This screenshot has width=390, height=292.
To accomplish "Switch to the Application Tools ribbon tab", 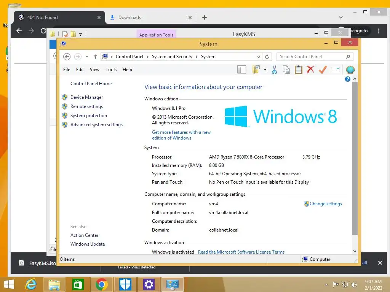I will (x=156, y=35).
